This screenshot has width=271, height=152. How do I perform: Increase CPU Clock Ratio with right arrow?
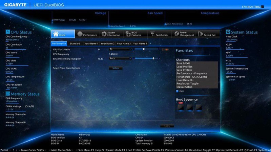[x=159, y=49]
